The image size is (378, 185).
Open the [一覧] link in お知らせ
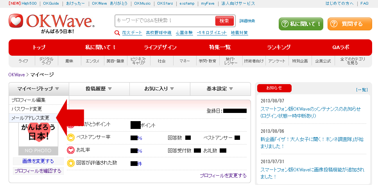[362, 90]
